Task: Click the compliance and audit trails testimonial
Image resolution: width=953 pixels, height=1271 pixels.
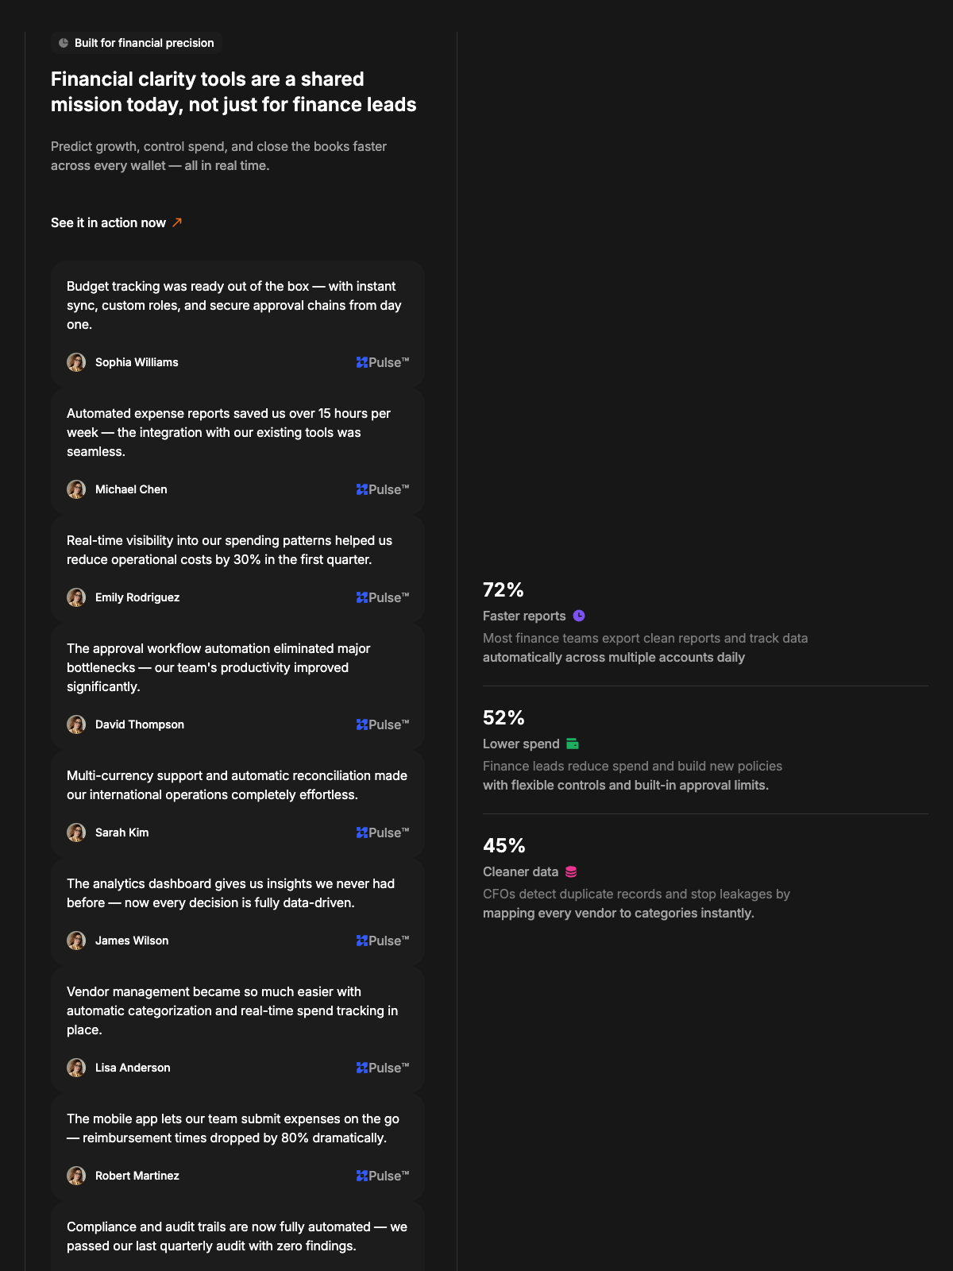Action: click(x=237, y=1236)
